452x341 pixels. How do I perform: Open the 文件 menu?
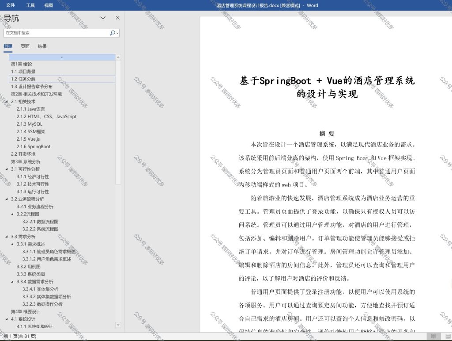point(11,5)
